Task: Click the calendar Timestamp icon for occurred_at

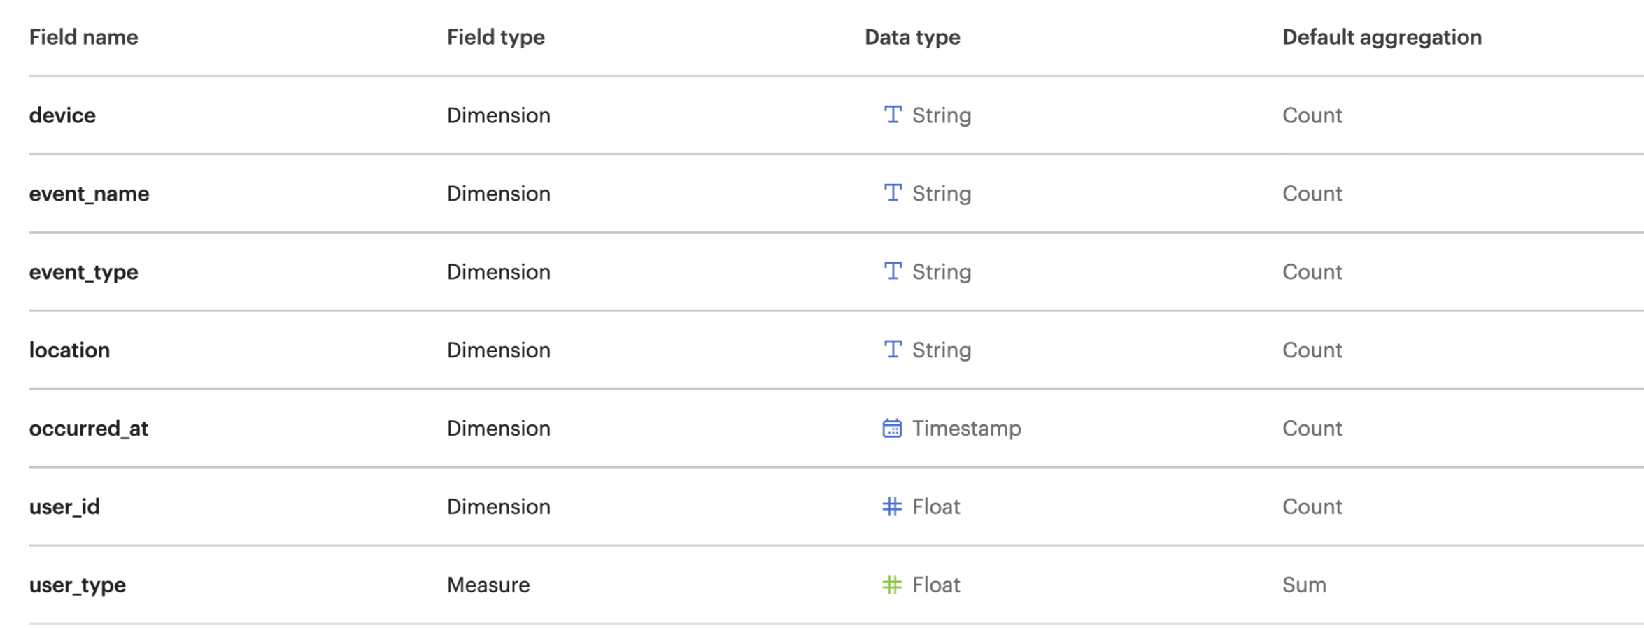Action: (892, 428)
